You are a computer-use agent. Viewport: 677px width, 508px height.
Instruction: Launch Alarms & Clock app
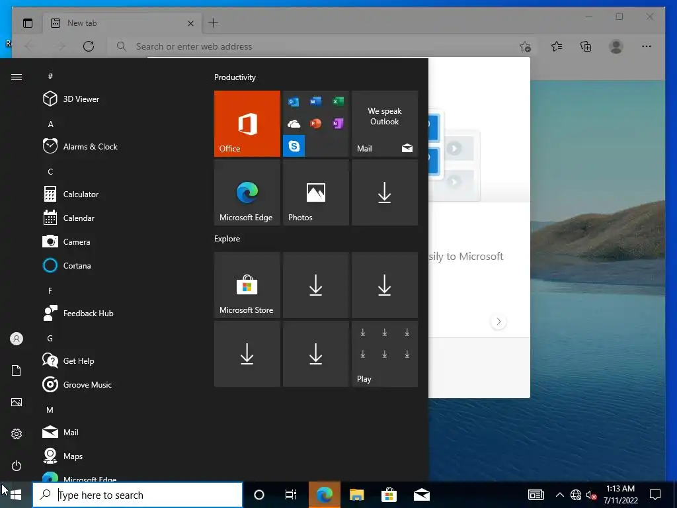[x=116, y=146]
